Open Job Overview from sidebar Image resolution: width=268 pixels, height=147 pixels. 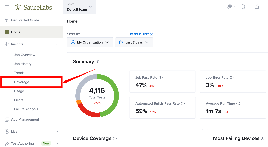25,55
